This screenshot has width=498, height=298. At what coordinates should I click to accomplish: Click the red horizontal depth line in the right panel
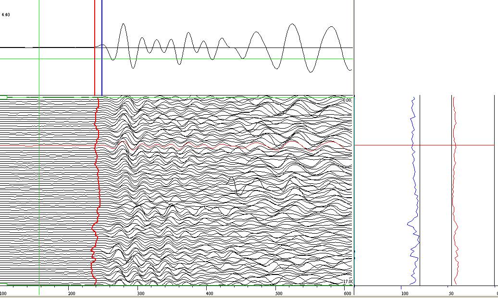point(476,145)
